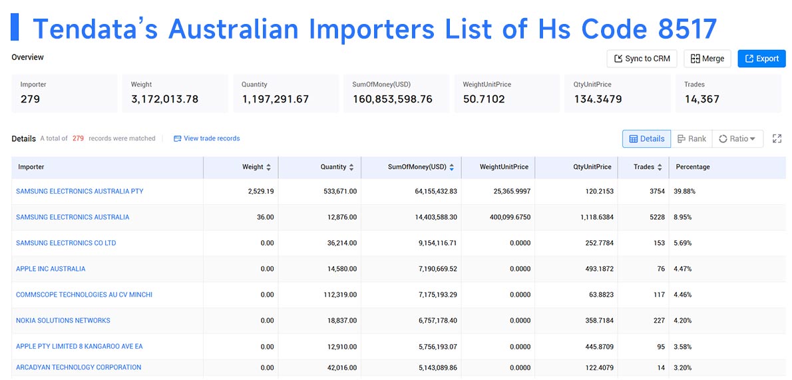Click the red 279 matched records count
The width and height of the screenshot is (792, 380).
pos(78,138)
